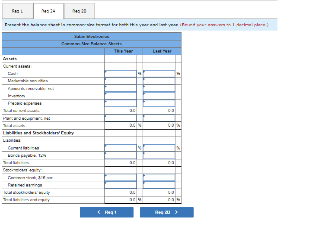Click the 'Total liabilities and equity' label
This screenshot has width=309, height=233.
tap(26, 200)
